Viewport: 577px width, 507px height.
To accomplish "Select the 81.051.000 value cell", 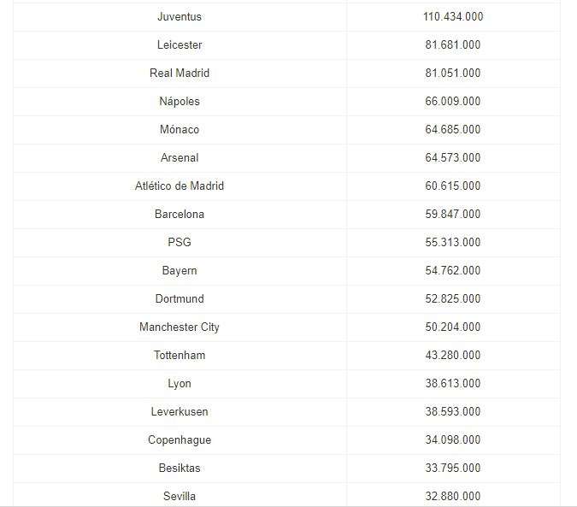I will (x=453, y=73).
